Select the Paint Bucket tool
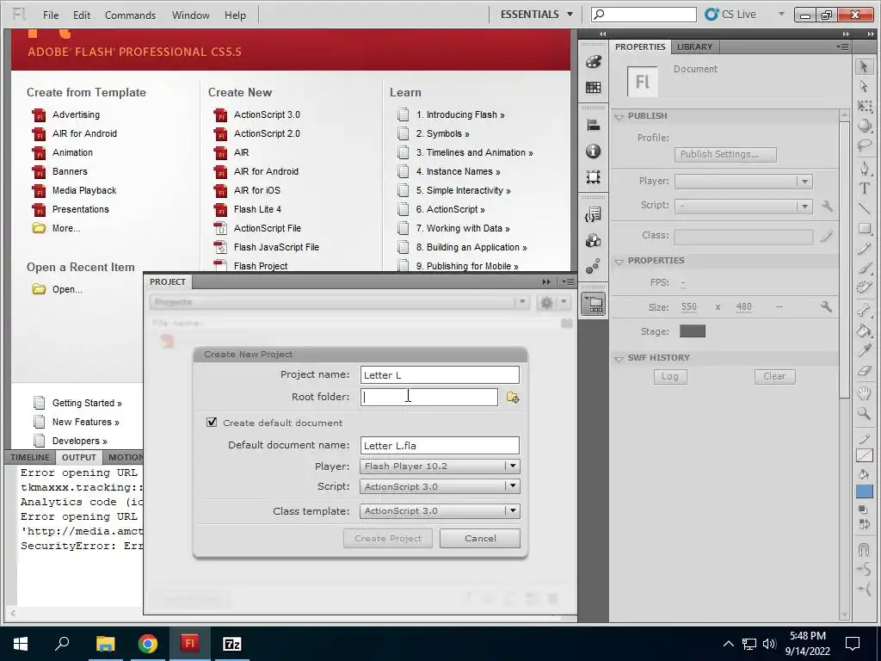The height and width of the screenshot is (661, 881). pyautogui.click(x=864, y=331)
